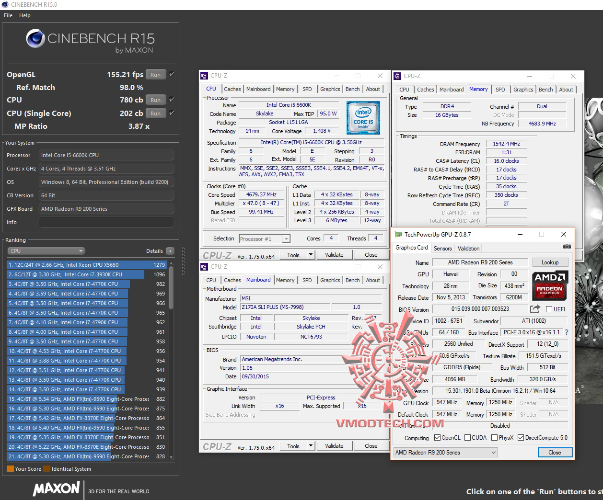The width and height of the screenshot is (603, 500).
Task: Click the CPU-Z Memory window title bar icon
Action: [397, 76]
